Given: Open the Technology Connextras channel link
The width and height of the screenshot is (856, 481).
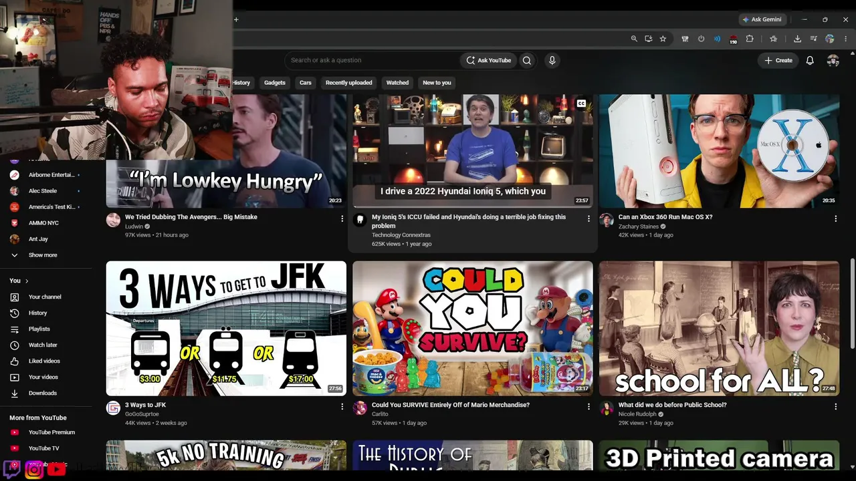Looking at the screenshot, I should (x=401, y=235).
